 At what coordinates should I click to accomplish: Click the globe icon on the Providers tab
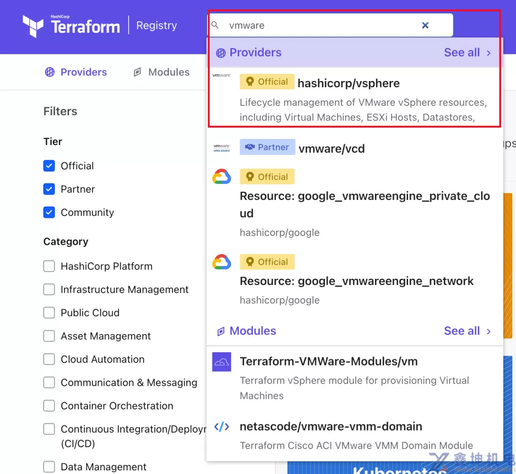pos(50,72)
